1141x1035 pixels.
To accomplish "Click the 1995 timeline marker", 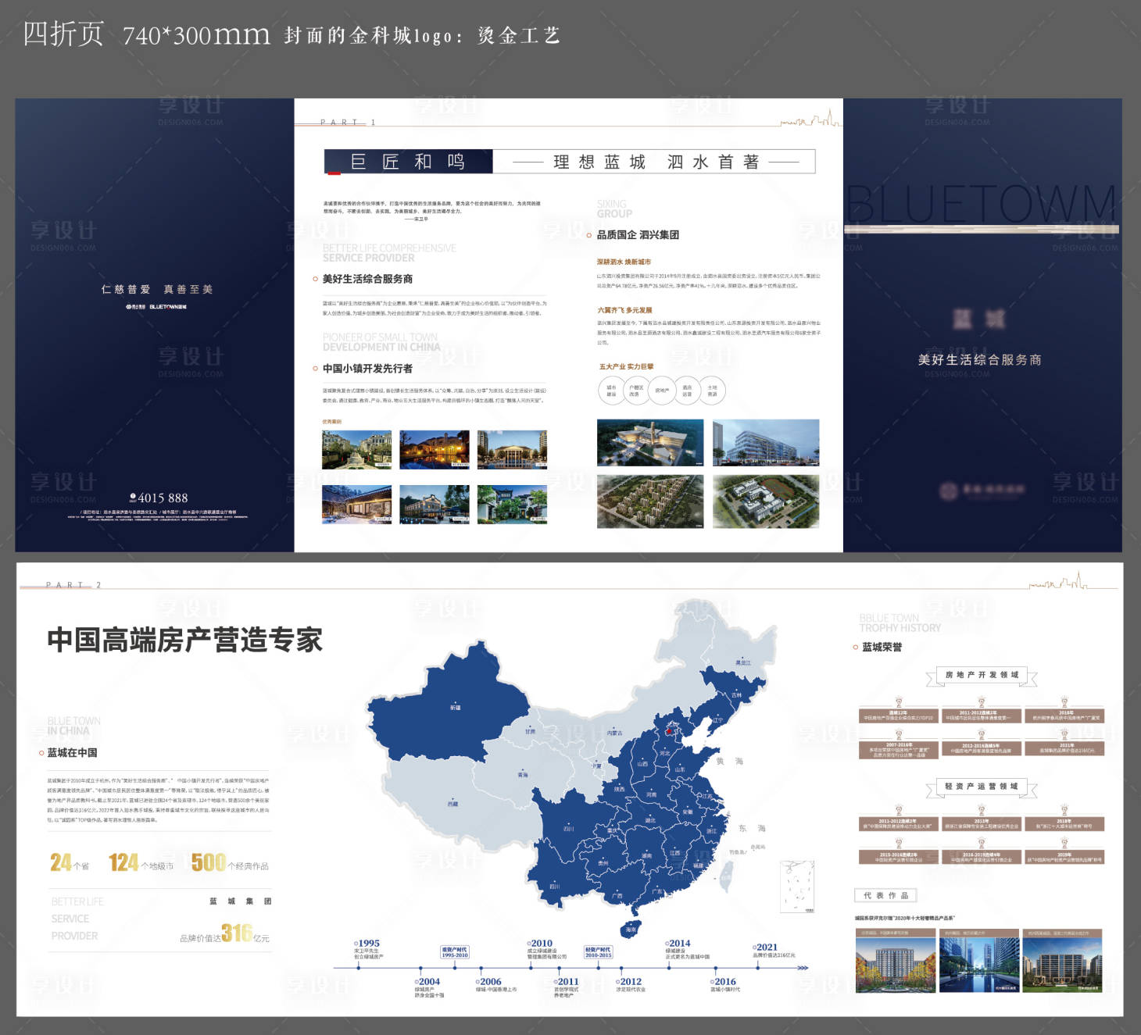I will pos(367,943).
